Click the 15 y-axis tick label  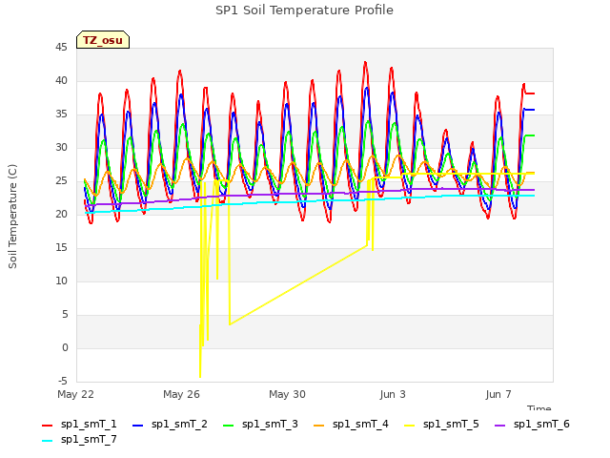[x=61, y=248]
